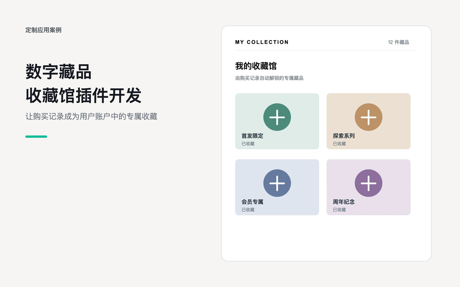Viewport: 460px width, 287px height.
Task: Click 已收藏 status under 首发限定
Action: [x=248, y=144]
